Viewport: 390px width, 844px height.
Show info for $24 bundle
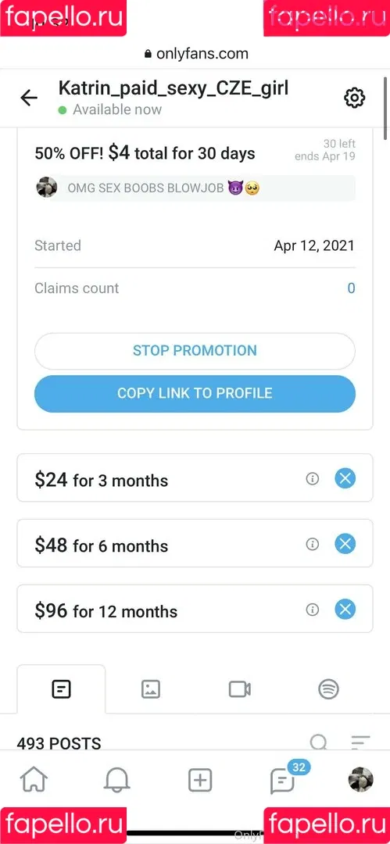click(313, 478)
